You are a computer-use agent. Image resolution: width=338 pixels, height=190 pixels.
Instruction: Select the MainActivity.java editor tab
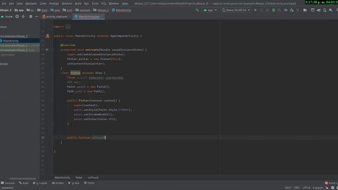[x=89, y=16]
